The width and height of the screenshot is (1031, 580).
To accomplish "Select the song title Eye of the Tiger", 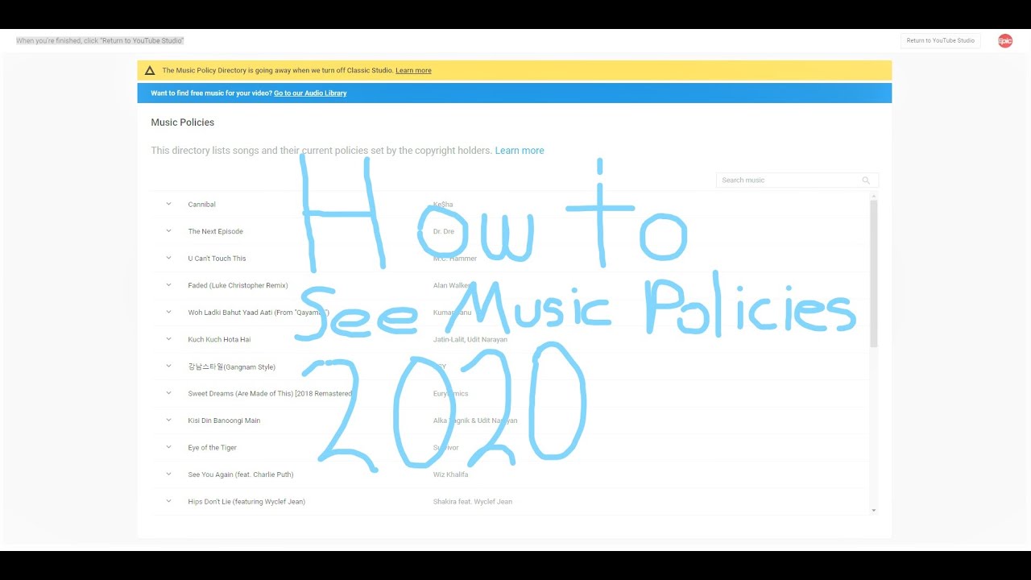I will (x=212, y=447).
